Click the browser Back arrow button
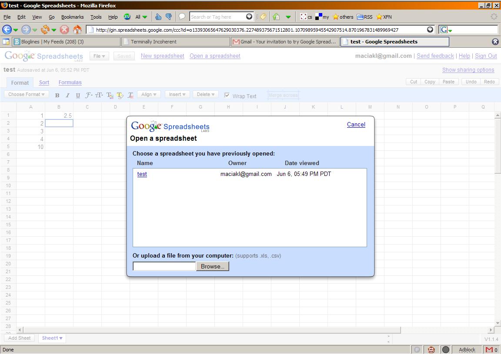The image size is (501, 354). [7, 30]
